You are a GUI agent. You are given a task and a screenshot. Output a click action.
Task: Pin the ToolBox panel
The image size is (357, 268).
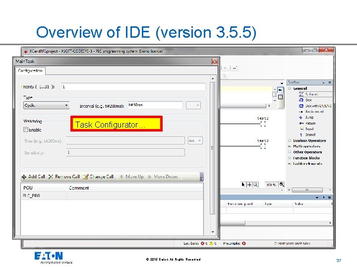pyautogui.click(x=330, y=82)
